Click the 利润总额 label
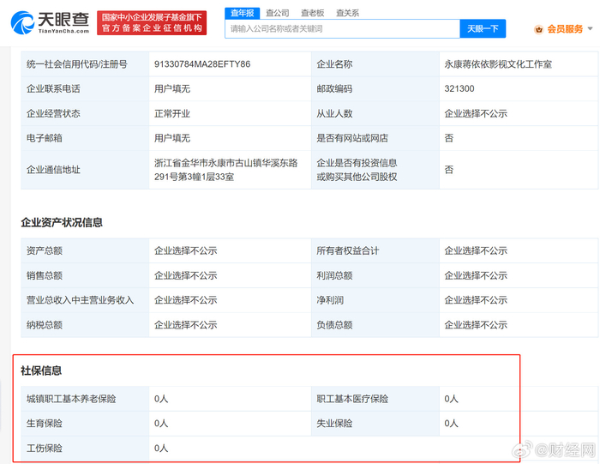Screen dimensions: 600x464 [334, 275]
